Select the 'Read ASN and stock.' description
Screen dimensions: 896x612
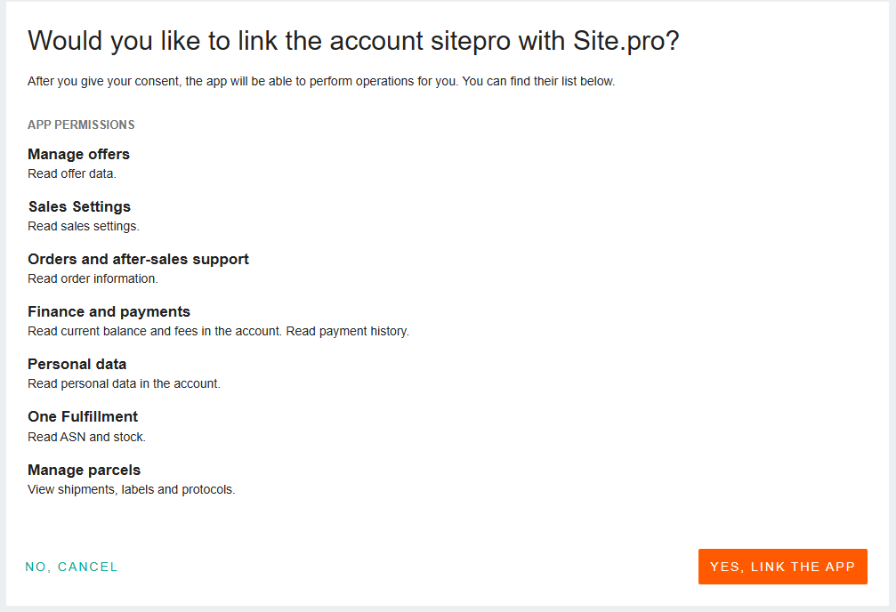pos(86,437)
